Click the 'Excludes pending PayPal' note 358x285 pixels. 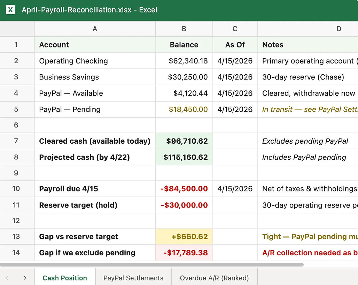[x=308, y=141]
